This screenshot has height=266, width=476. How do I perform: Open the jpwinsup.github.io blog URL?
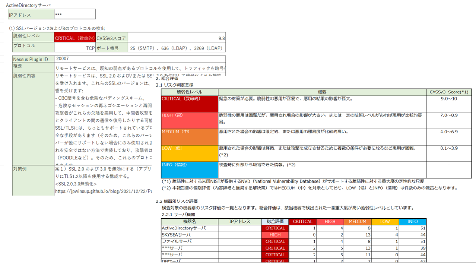[x=103, y=191]
